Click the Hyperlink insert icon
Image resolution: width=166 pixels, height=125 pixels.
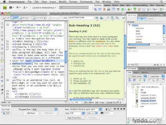point(95,9)
